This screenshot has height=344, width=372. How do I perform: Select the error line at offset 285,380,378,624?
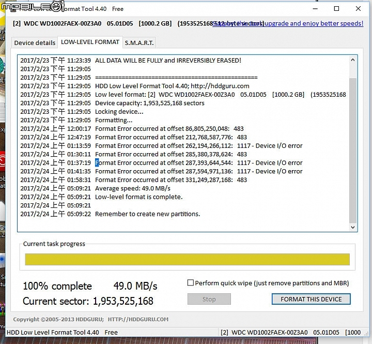134,154
